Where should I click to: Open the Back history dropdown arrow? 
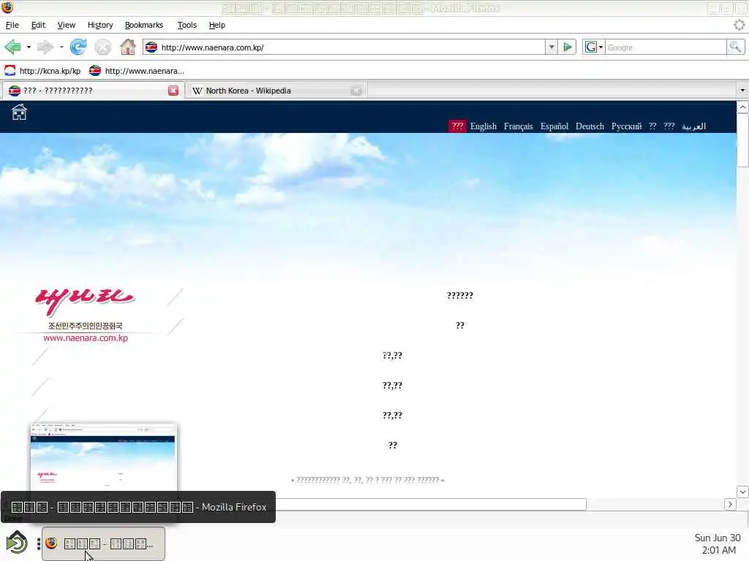[29, 47]
